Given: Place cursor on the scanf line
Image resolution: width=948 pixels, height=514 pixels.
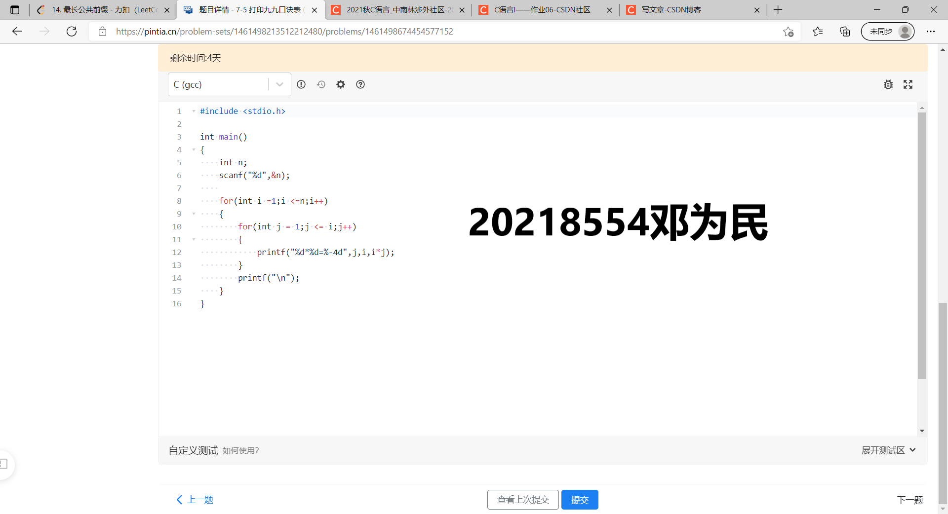Looking at the screenshot, I should pyautogui.click(x=254, y=176).
